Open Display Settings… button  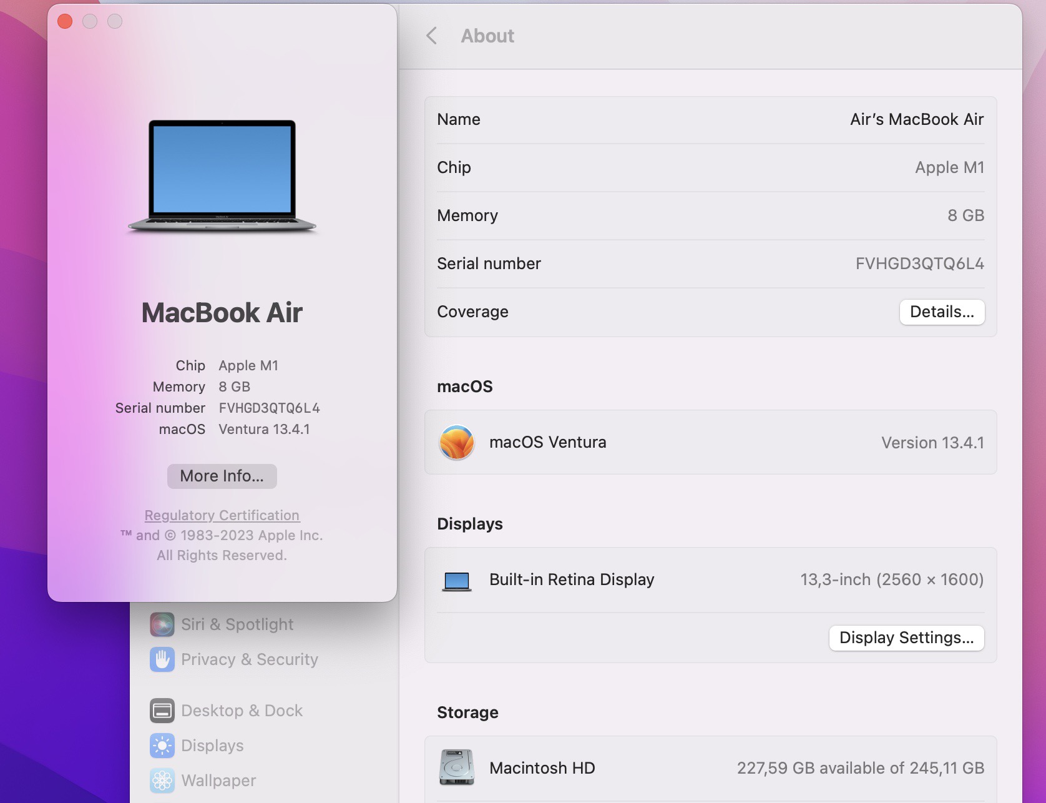[x=906, y=638]
